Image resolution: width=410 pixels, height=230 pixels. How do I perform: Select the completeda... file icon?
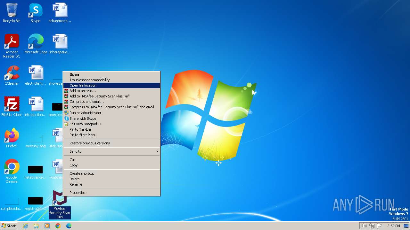click(12, 204)
